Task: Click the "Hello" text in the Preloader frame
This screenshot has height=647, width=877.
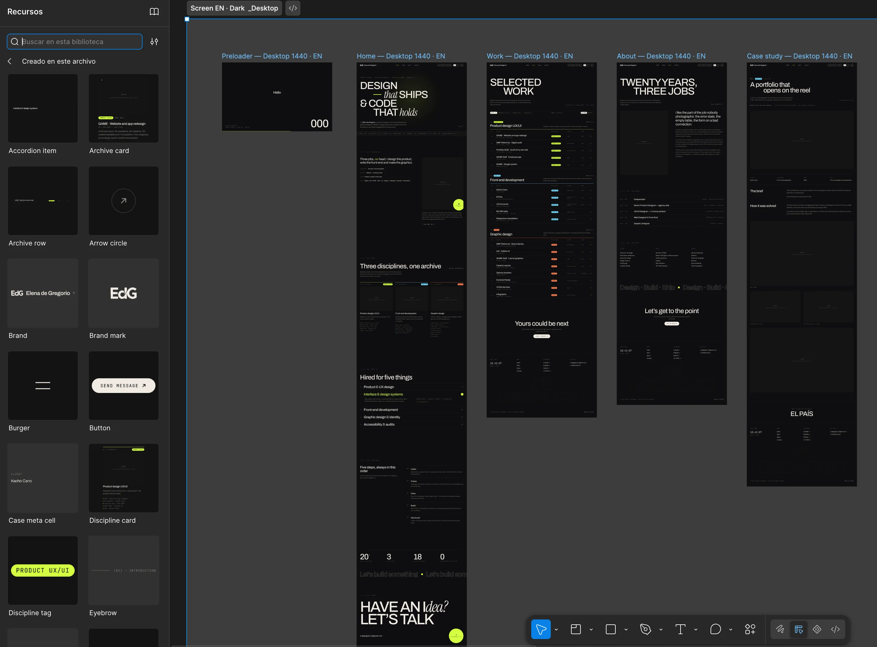Action: [x=277, y=92]
